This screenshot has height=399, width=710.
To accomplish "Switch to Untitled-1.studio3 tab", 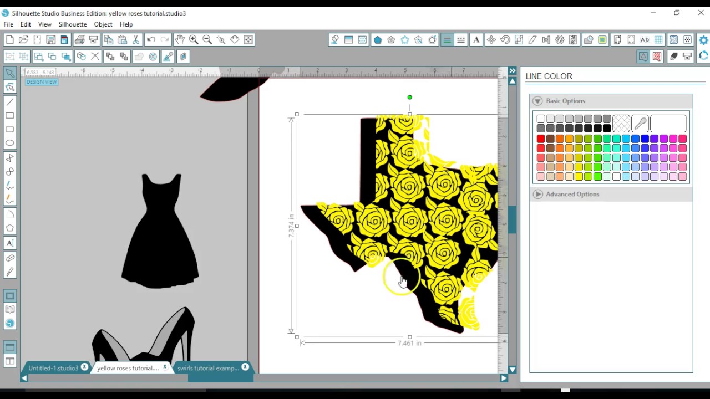I will (x=53, y=368).
